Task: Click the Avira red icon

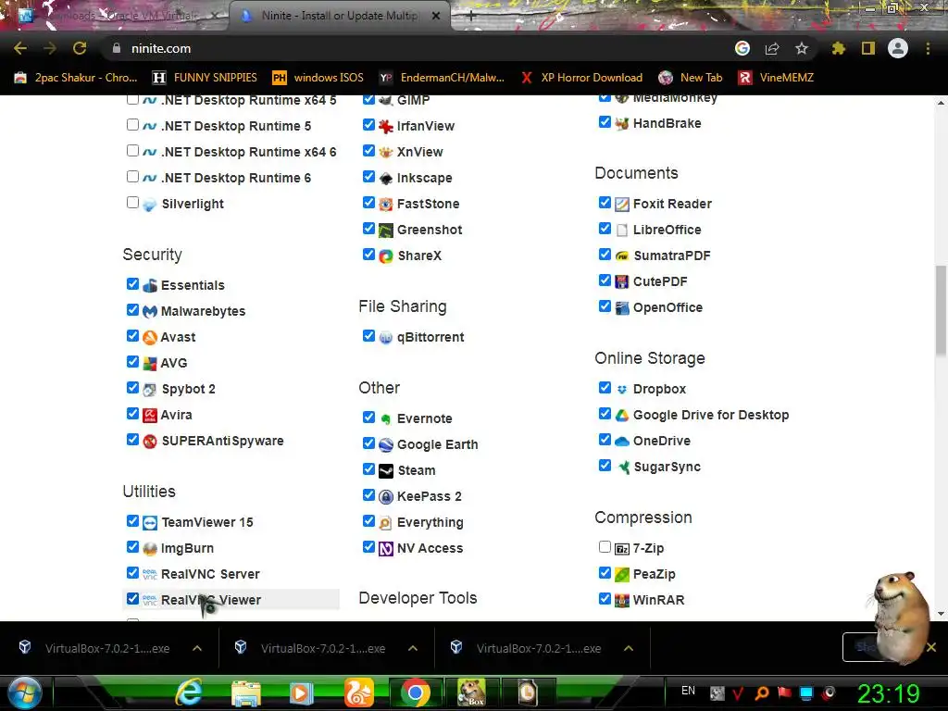Action: (150, 416)
